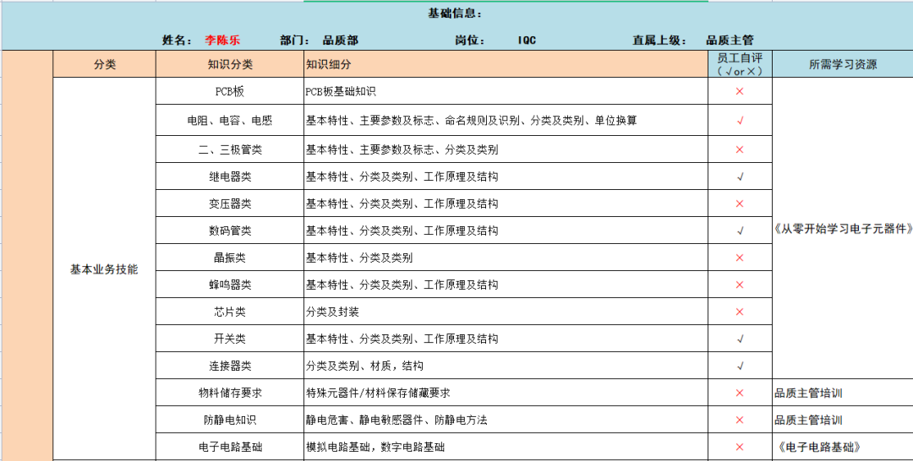
Task: Select the red name cell 李陈乐
Action: click(x=222, y=41)
